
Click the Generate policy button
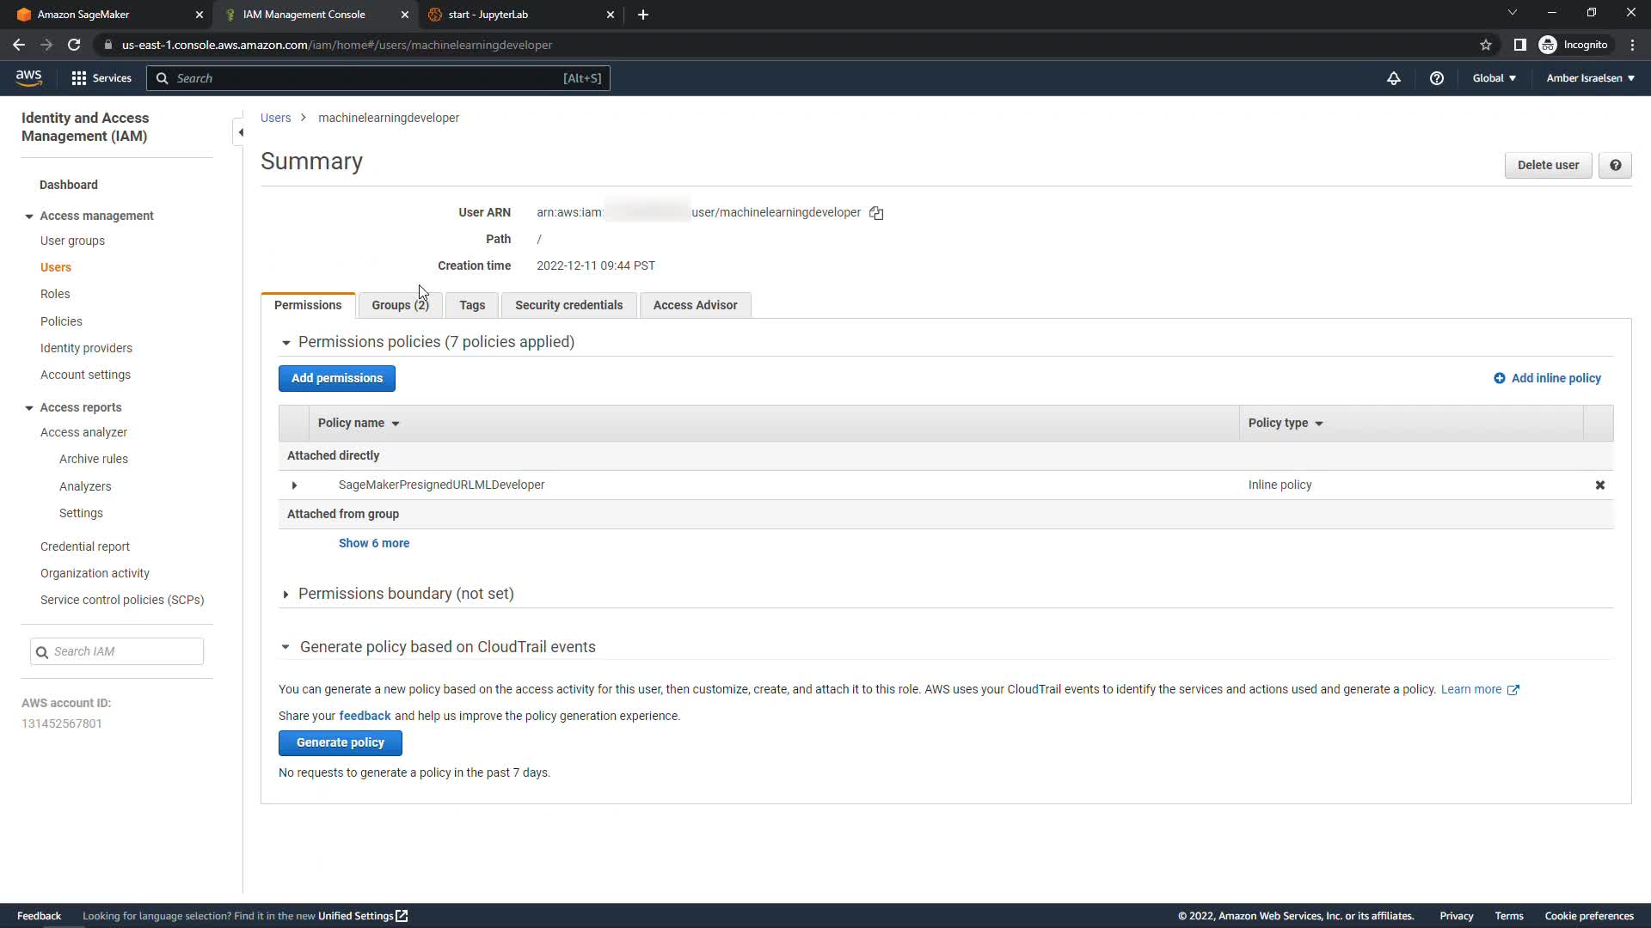(x=340, y=742)
